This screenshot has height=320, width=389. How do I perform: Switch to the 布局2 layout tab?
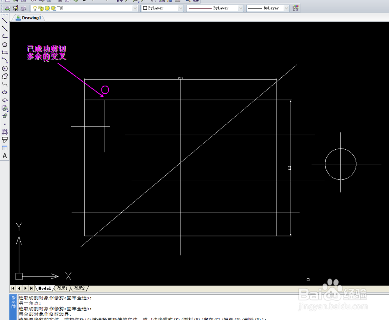click(x=79, y=288)
